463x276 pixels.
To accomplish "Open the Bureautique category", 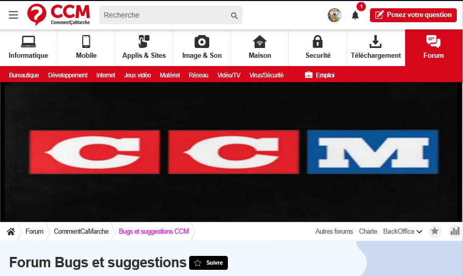I will coord(24,75).
